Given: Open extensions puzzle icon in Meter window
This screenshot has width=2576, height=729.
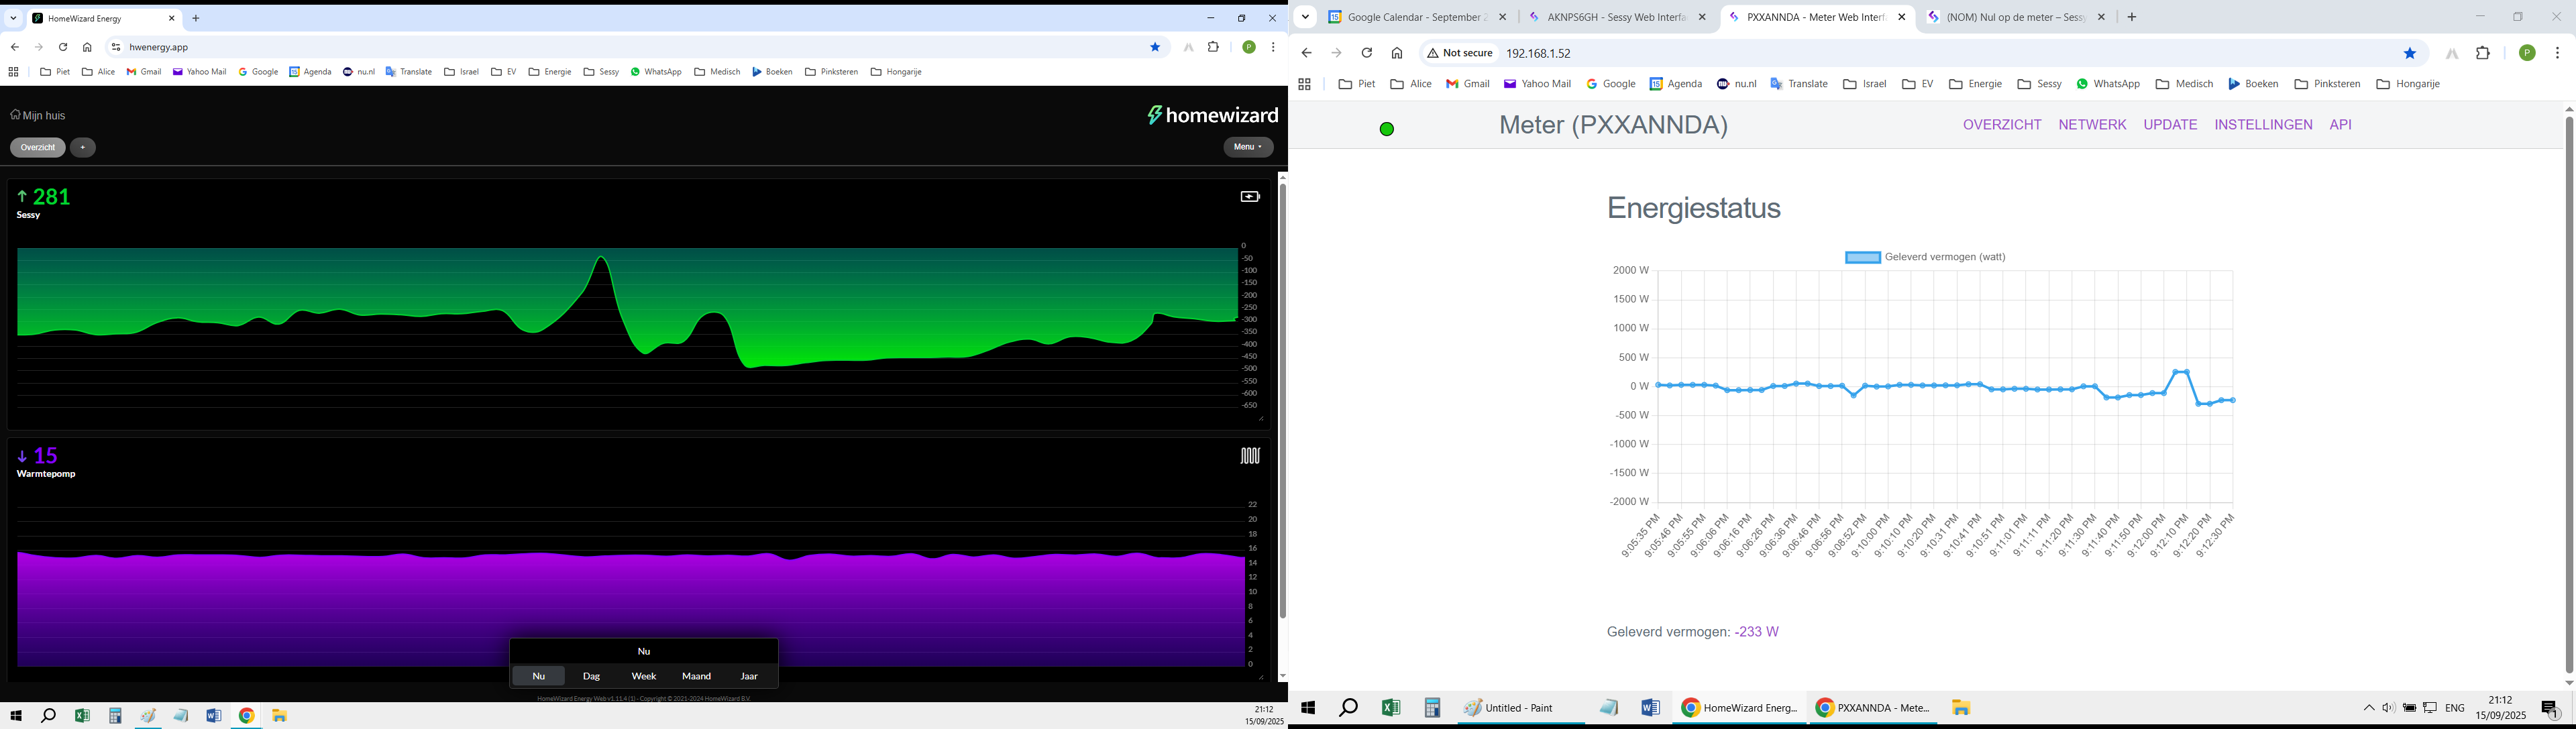Looking at the screenshot, I should pos(2483,53).
